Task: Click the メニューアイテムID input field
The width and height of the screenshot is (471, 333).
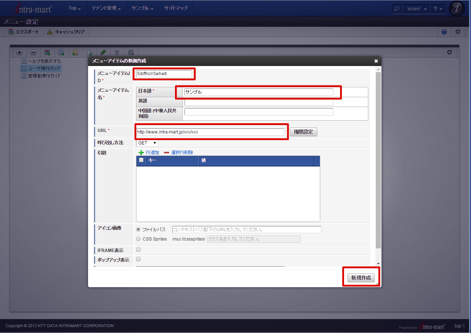Action: (x=164, y=74)
